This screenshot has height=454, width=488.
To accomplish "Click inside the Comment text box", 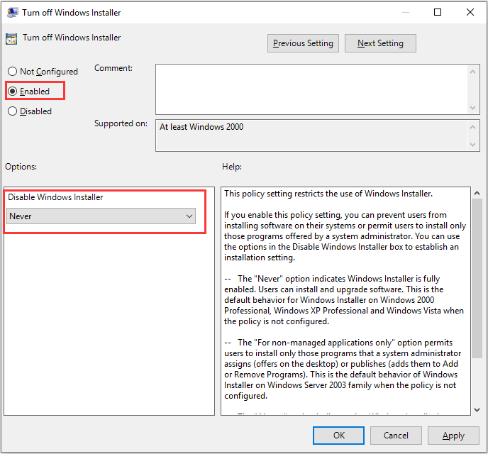I will tap(311, 89).
